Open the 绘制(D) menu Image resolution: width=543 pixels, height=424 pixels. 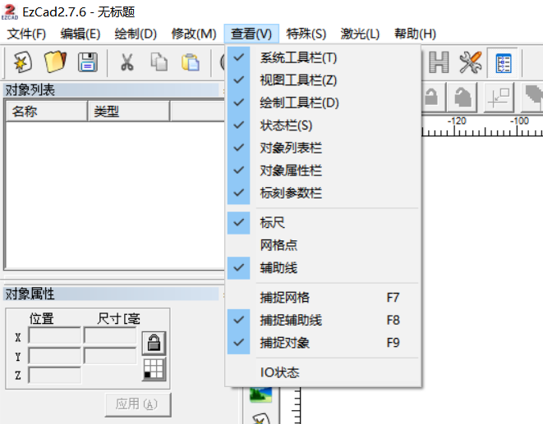click(x=136, y=34)
